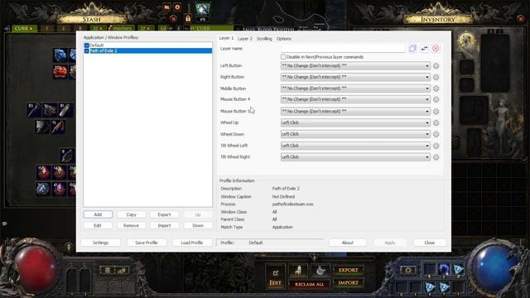Screen dimensions: 530x298
Task: Click the Add profile button
Action: point(98,214)
